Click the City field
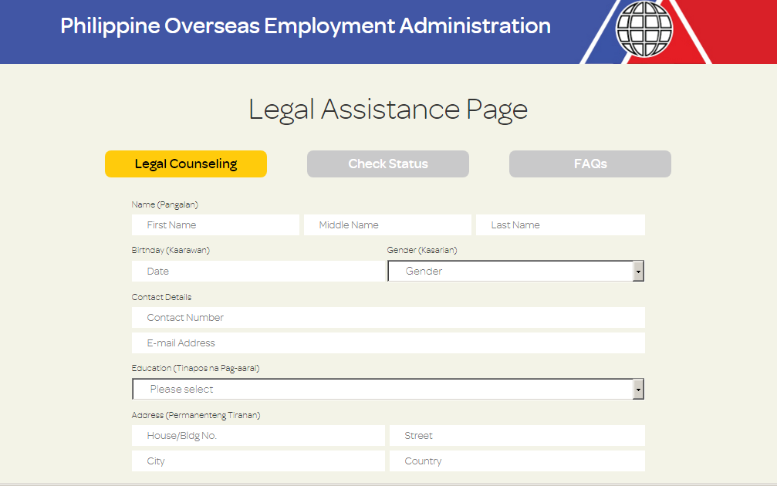 click(x=258, y=461)
